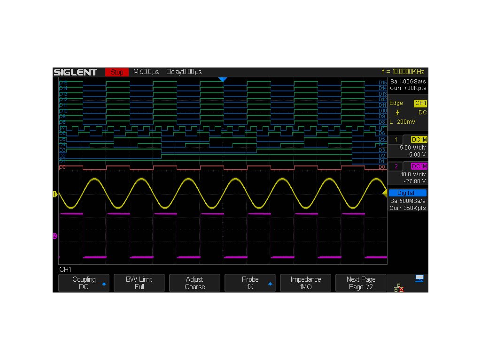
Task: Toggle Impedance 1MΩ softkey
Action: tap(305, 283)
